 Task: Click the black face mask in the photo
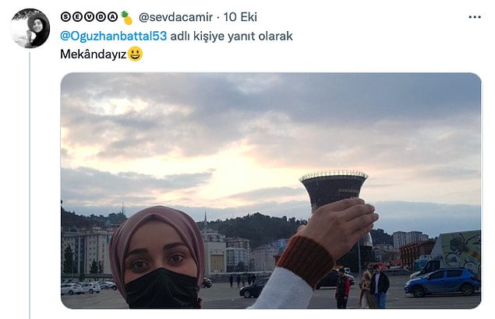click(x=163, y=288)
